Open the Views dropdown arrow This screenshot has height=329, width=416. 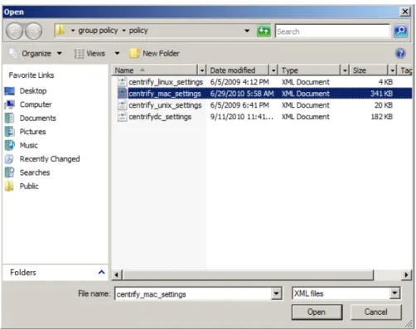(117, 53)
